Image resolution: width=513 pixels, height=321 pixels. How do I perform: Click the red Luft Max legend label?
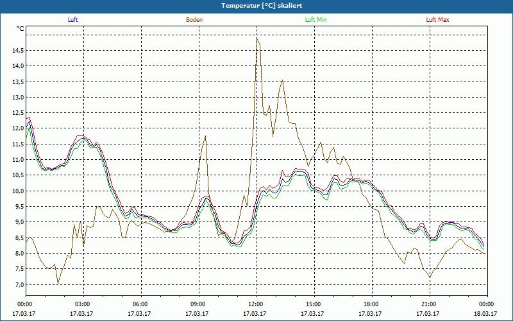coord(437,20)
